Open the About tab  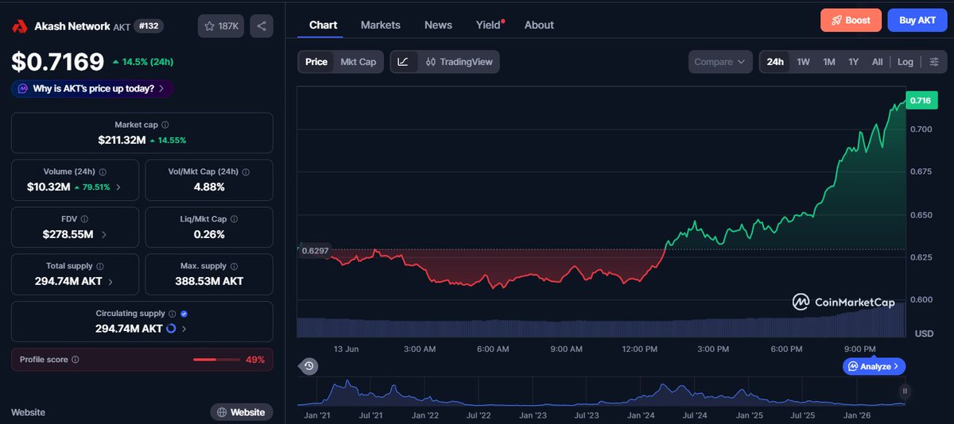[539, 25]
